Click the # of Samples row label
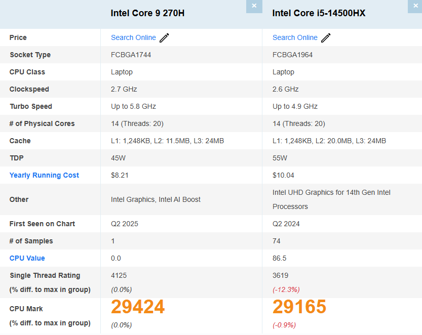 pyautogui.click(x=31, y=241)
